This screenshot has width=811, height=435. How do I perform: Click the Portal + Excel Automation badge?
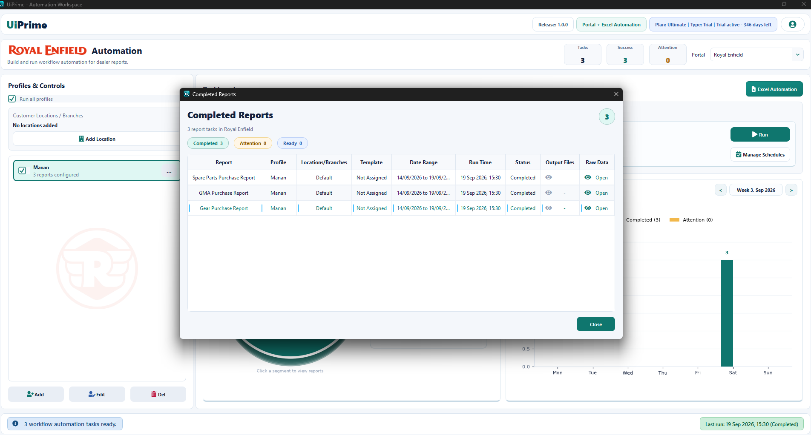point(611,25)
